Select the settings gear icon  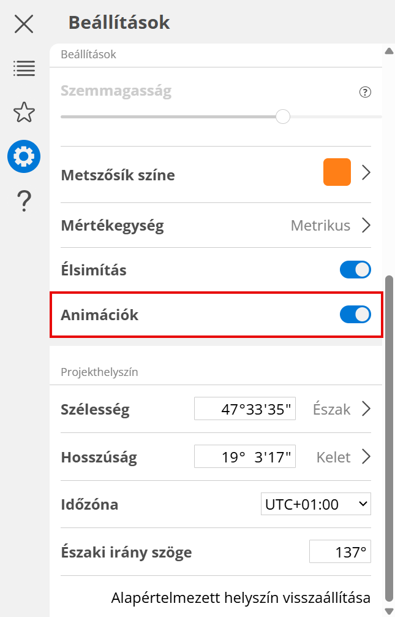pyautogui.click(x=24, y=156)
